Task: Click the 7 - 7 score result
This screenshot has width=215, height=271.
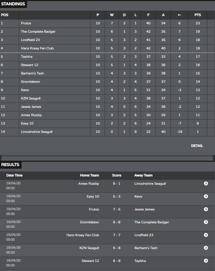Action: 117,235
